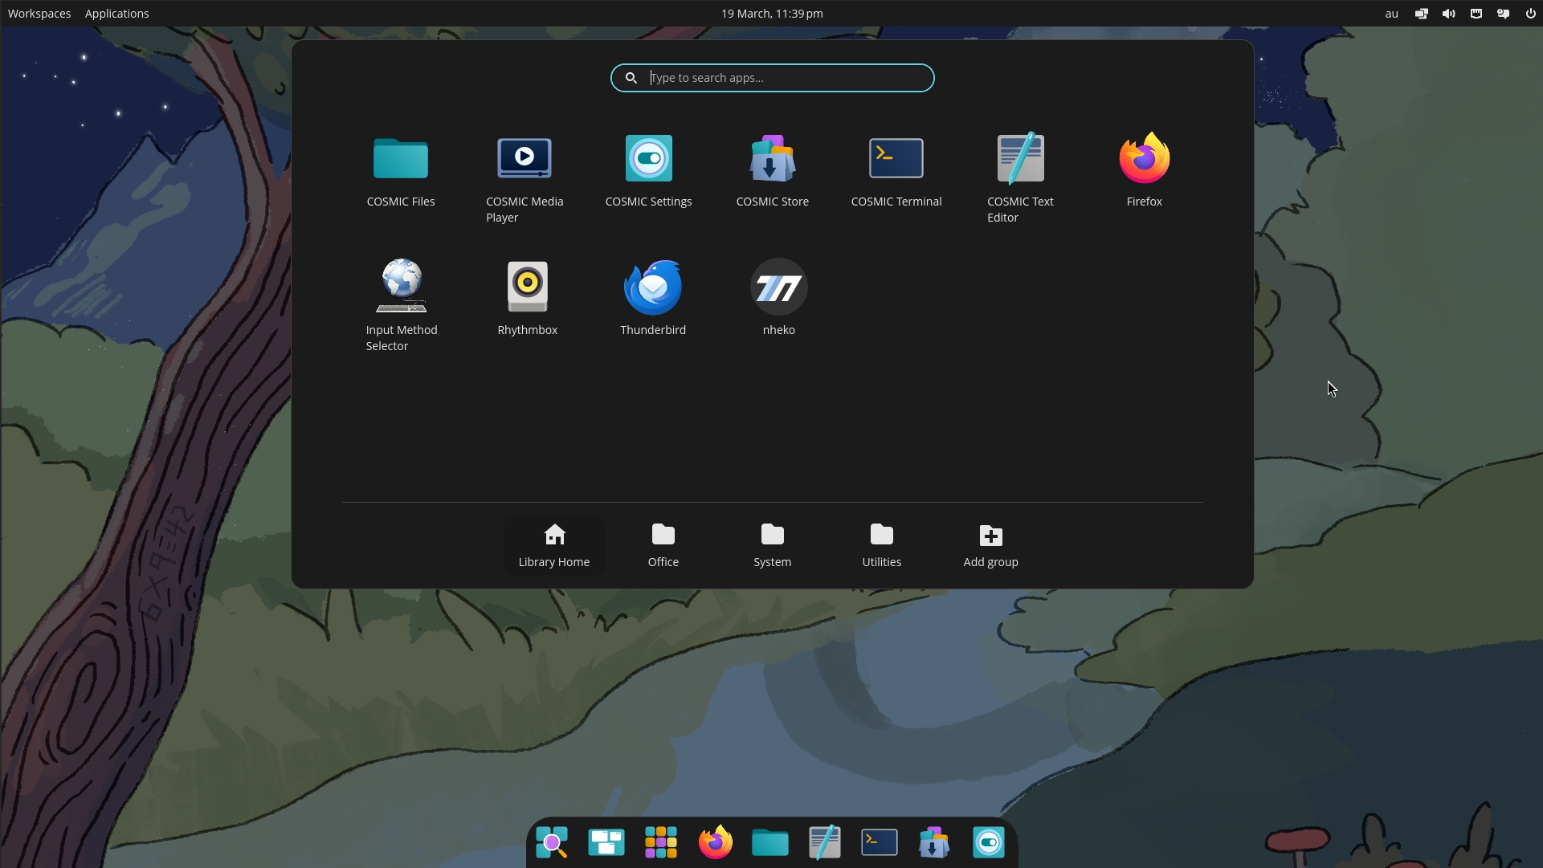
Task: Launch the nheko Matrix client
Action: [x=778, y=287]
